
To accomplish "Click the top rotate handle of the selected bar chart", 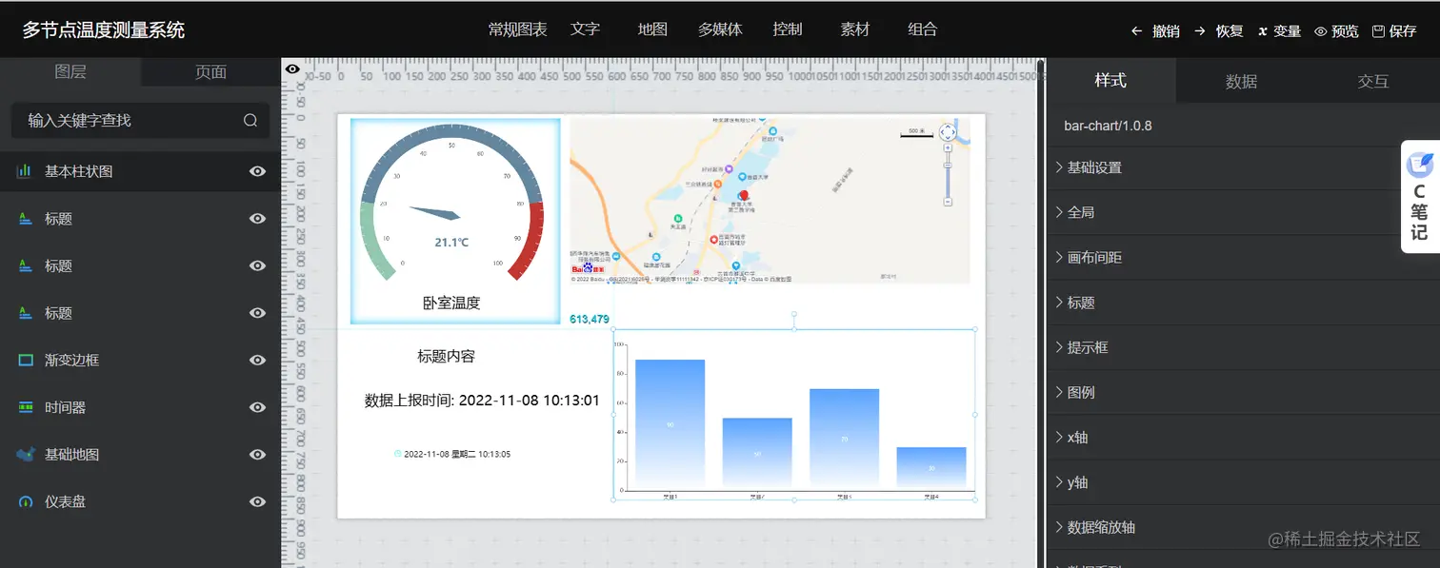I will (794, 314).
